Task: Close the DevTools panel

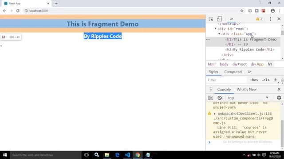Action: (279, 19)
